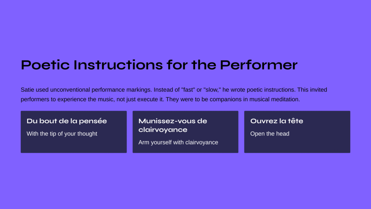Viewport: 371px width, 209px height.
Task: Click the heading Ouvrez la tête
Action: [x=276, y=121]
